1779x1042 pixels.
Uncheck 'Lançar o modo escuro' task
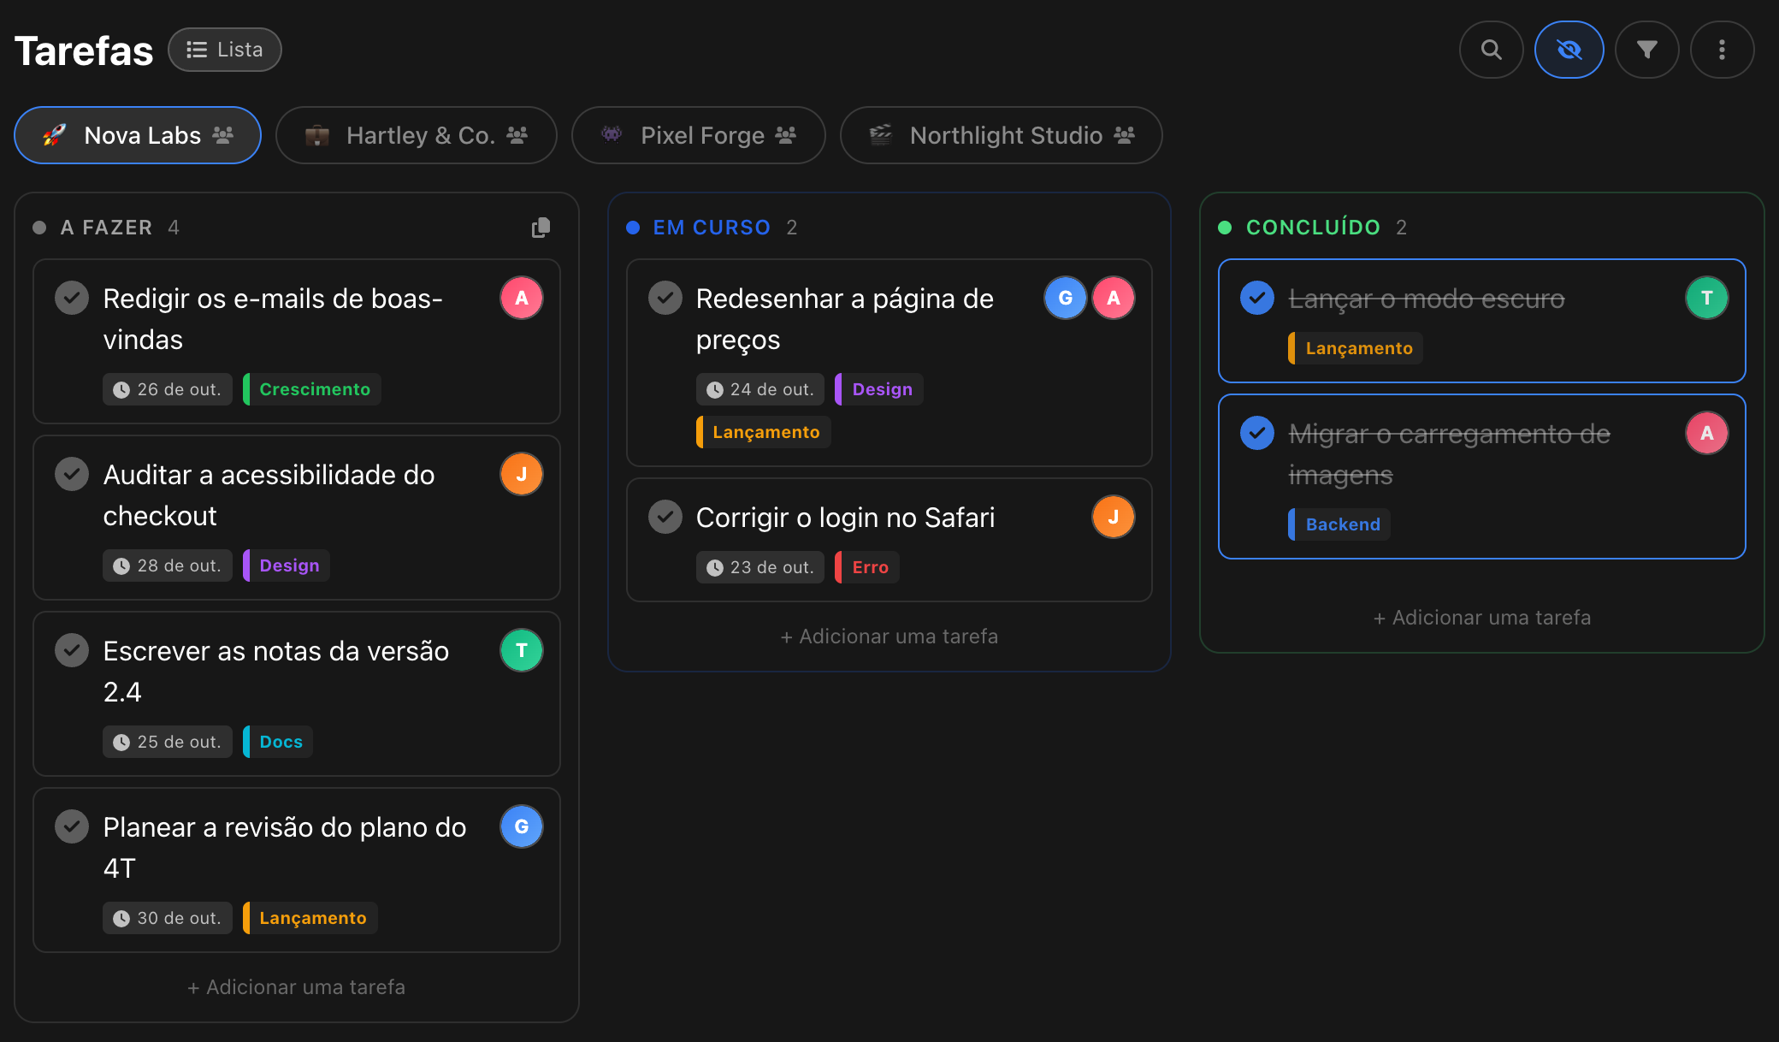pyautogui.click(x=1257, y=298)
